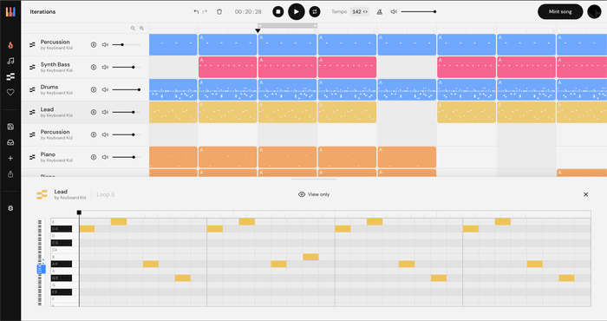The width and height of the screenshot is (607, 321).
Task: Click the Drums track pattern icon
Action: pos(32,89)
